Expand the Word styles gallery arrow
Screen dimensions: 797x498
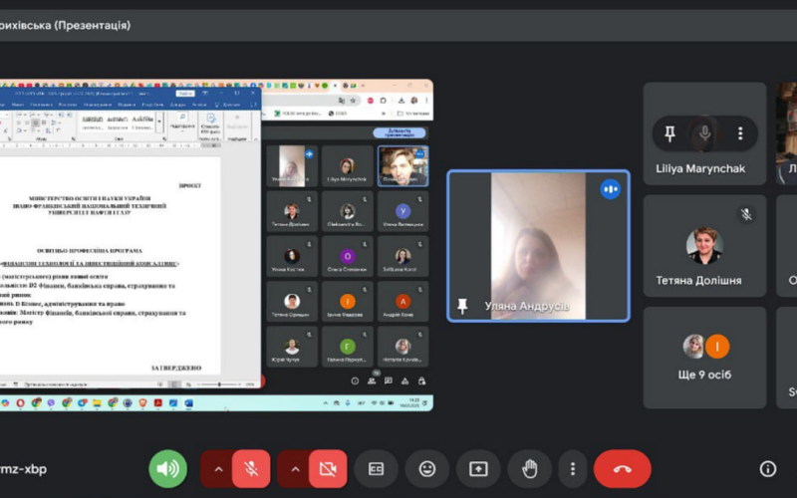pyautogui.click(x=159, y=122)
